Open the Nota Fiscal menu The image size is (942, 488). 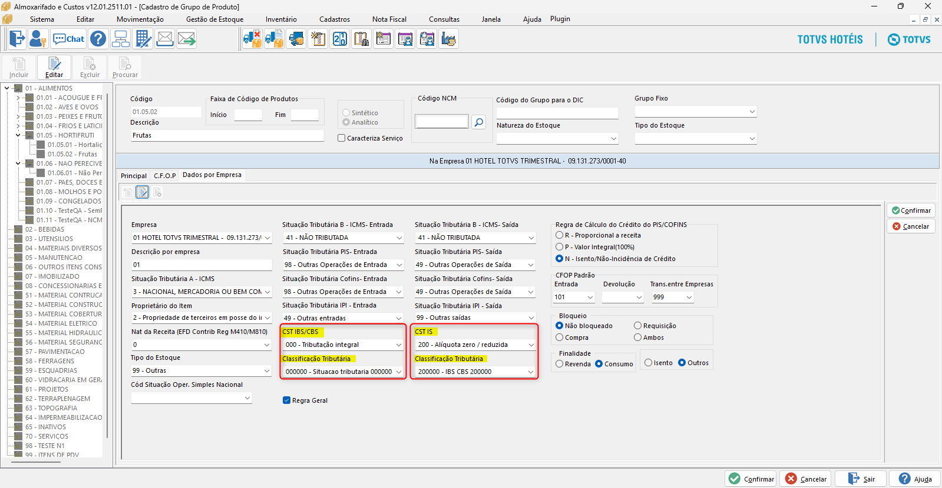click(389, 19)
